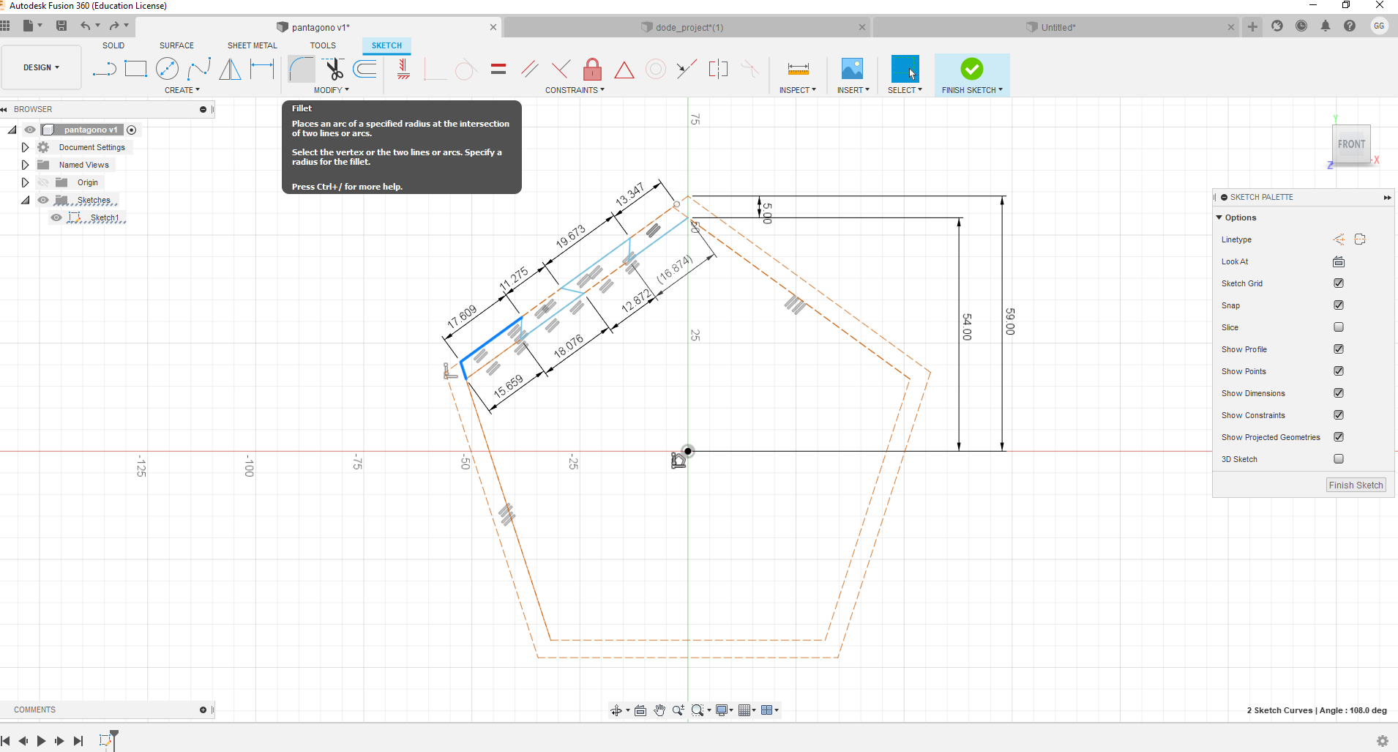Switch to the SHEET METAL tab

point(253,45)
